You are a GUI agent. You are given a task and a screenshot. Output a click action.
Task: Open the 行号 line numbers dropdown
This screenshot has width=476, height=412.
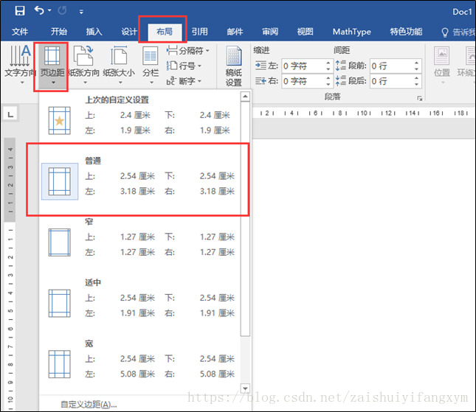[184, 66]
